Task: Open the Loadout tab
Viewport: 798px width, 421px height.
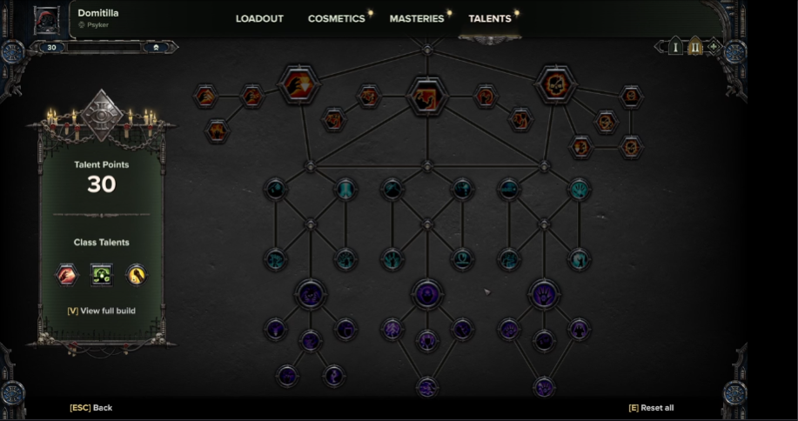Action: point(259,19)
